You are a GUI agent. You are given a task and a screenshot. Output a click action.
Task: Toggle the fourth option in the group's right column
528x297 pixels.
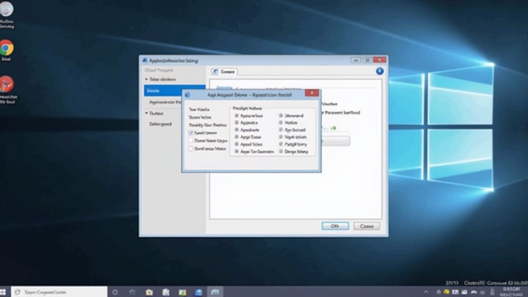281,137
